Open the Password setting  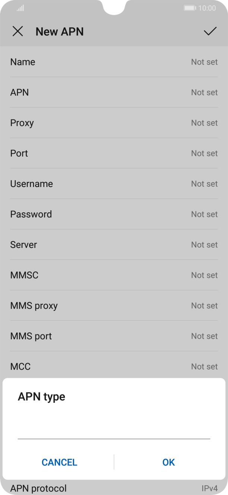click(x=114, y=214)
